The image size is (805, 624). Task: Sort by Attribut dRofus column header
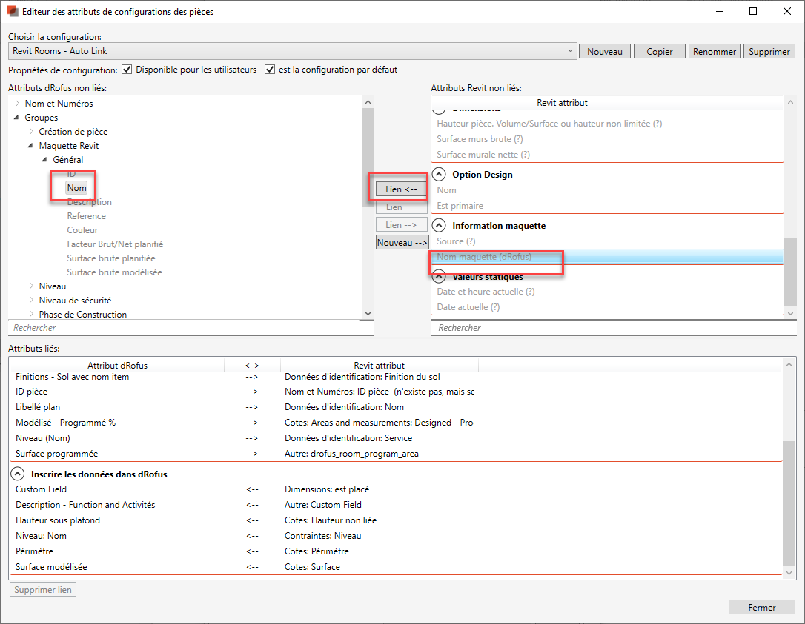[117, 365]
